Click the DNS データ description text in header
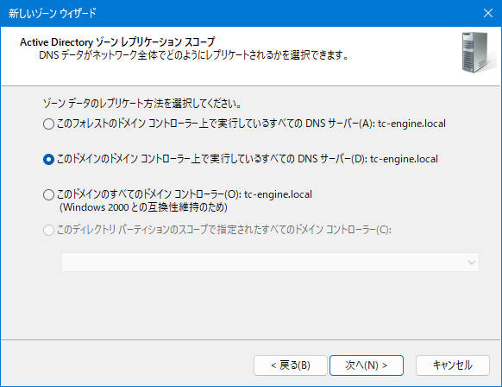This screenshot has width=502, height=387. coord(194,55)
